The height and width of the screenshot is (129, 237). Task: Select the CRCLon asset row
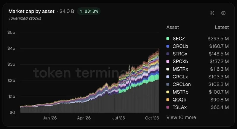(197, 84)
